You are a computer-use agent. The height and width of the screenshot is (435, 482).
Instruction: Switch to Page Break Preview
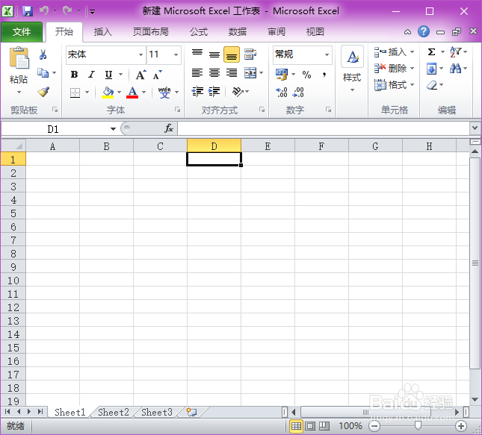coord(324,426)
